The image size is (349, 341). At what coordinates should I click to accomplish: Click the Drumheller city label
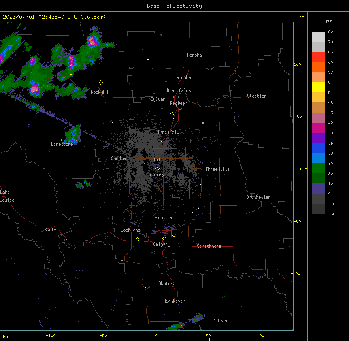click(x=258, y=197)
